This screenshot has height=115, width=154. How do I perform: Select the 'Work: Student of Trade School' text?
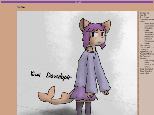[x=146, y=70]
